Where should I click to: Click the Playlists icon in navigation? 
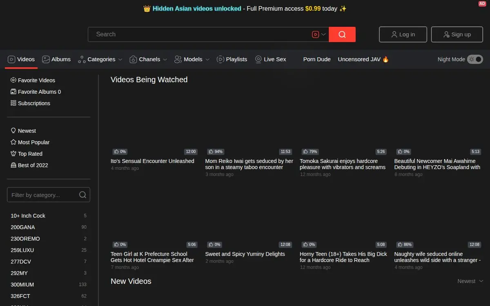pos(220,59)
